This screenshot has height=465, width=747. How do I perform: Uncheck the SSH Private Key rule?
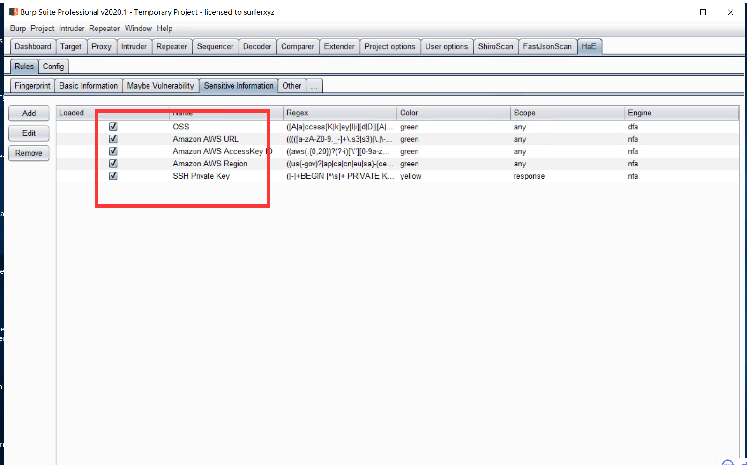(x=113, y=176)
